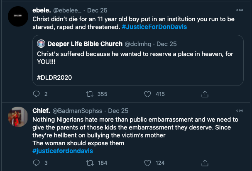Screen dimensions: 252x171
Task: Open the #justicefordondavis hashtag in Chief's tweet
Action: tap(62, 151)
